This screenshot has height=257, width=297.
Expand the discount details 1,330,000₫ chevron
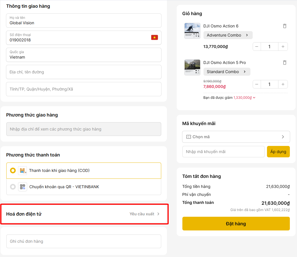click(254, 98)
